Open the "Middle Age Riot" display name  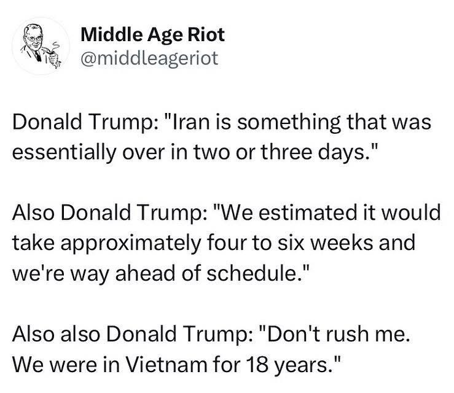click(153, 34)
